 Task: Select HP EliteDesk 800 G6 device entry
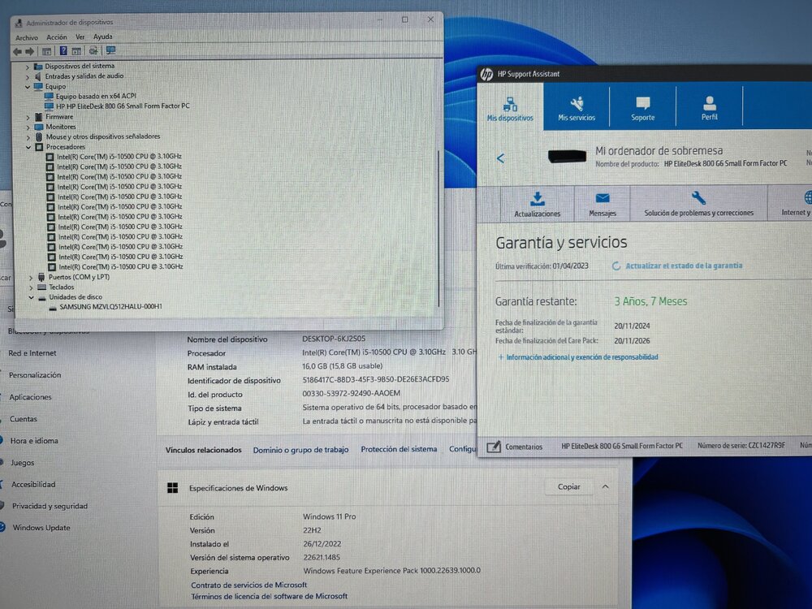(123, 106)
